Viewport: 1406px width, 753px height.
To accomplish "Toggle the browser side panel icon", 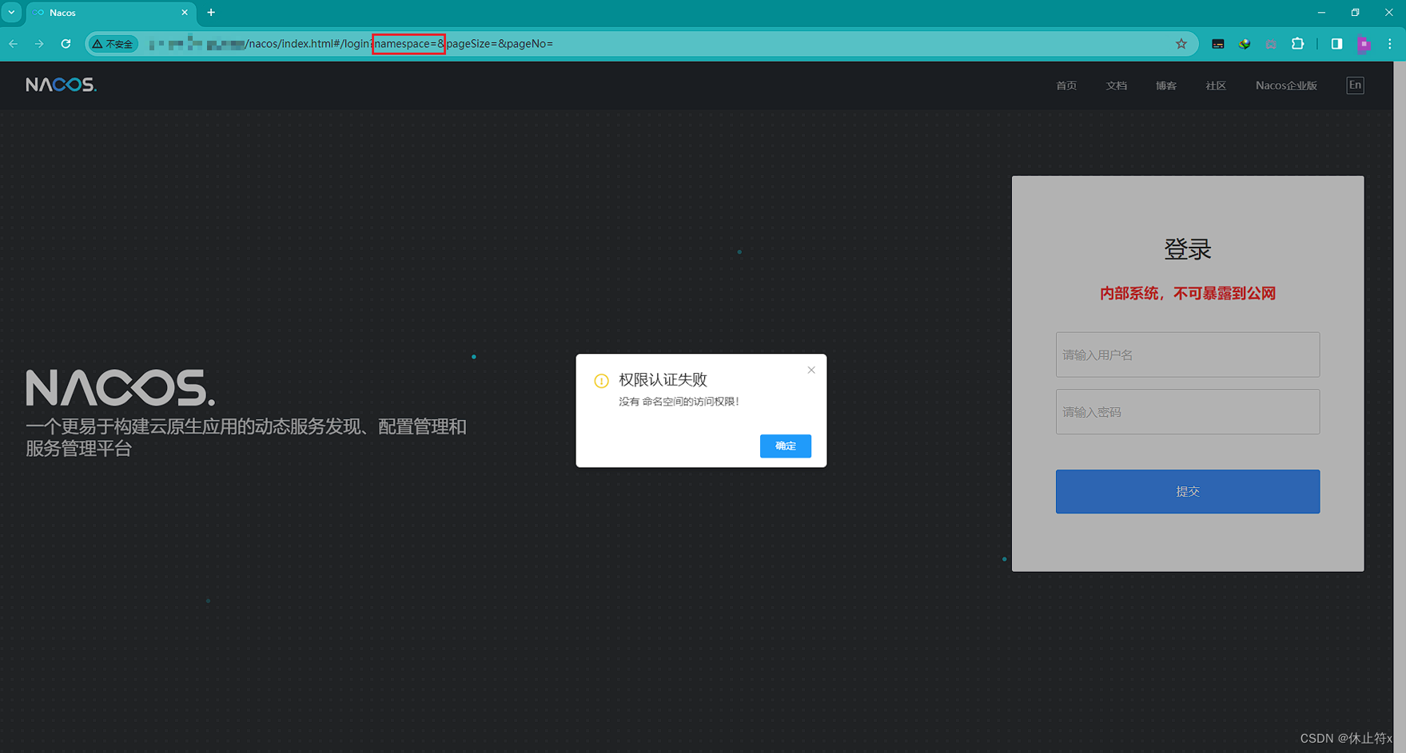I will (x=1336, y=44).
